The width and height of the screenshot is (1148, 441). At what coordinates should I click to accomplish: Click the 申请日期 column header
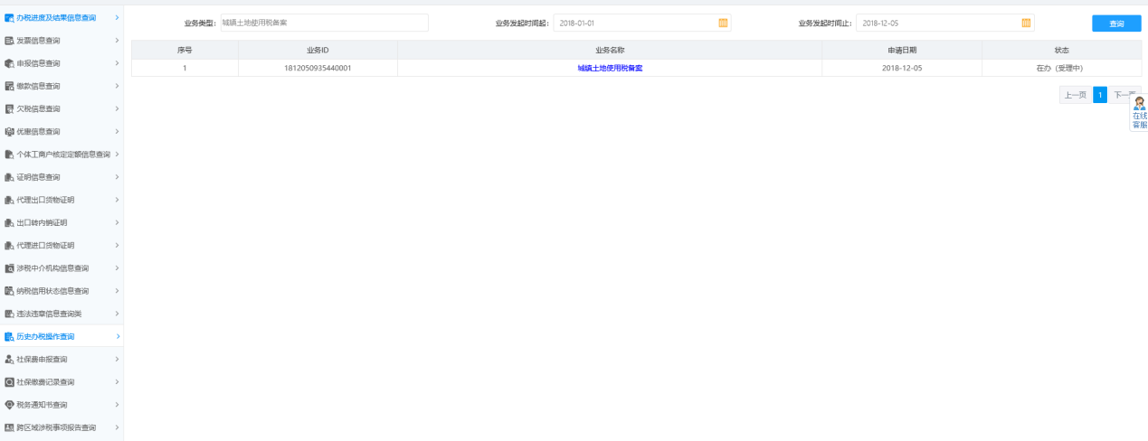click(902, 50)
